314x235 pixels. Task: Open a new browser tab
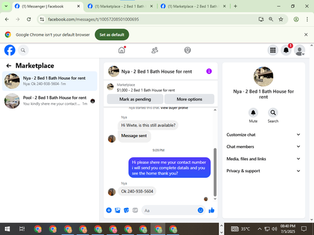pyautogui.click(x=235, y=6)
